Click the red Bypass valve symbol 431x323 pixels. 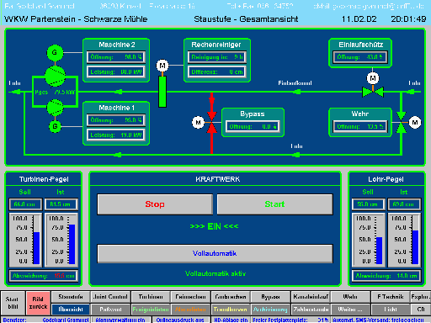[211, 123]
